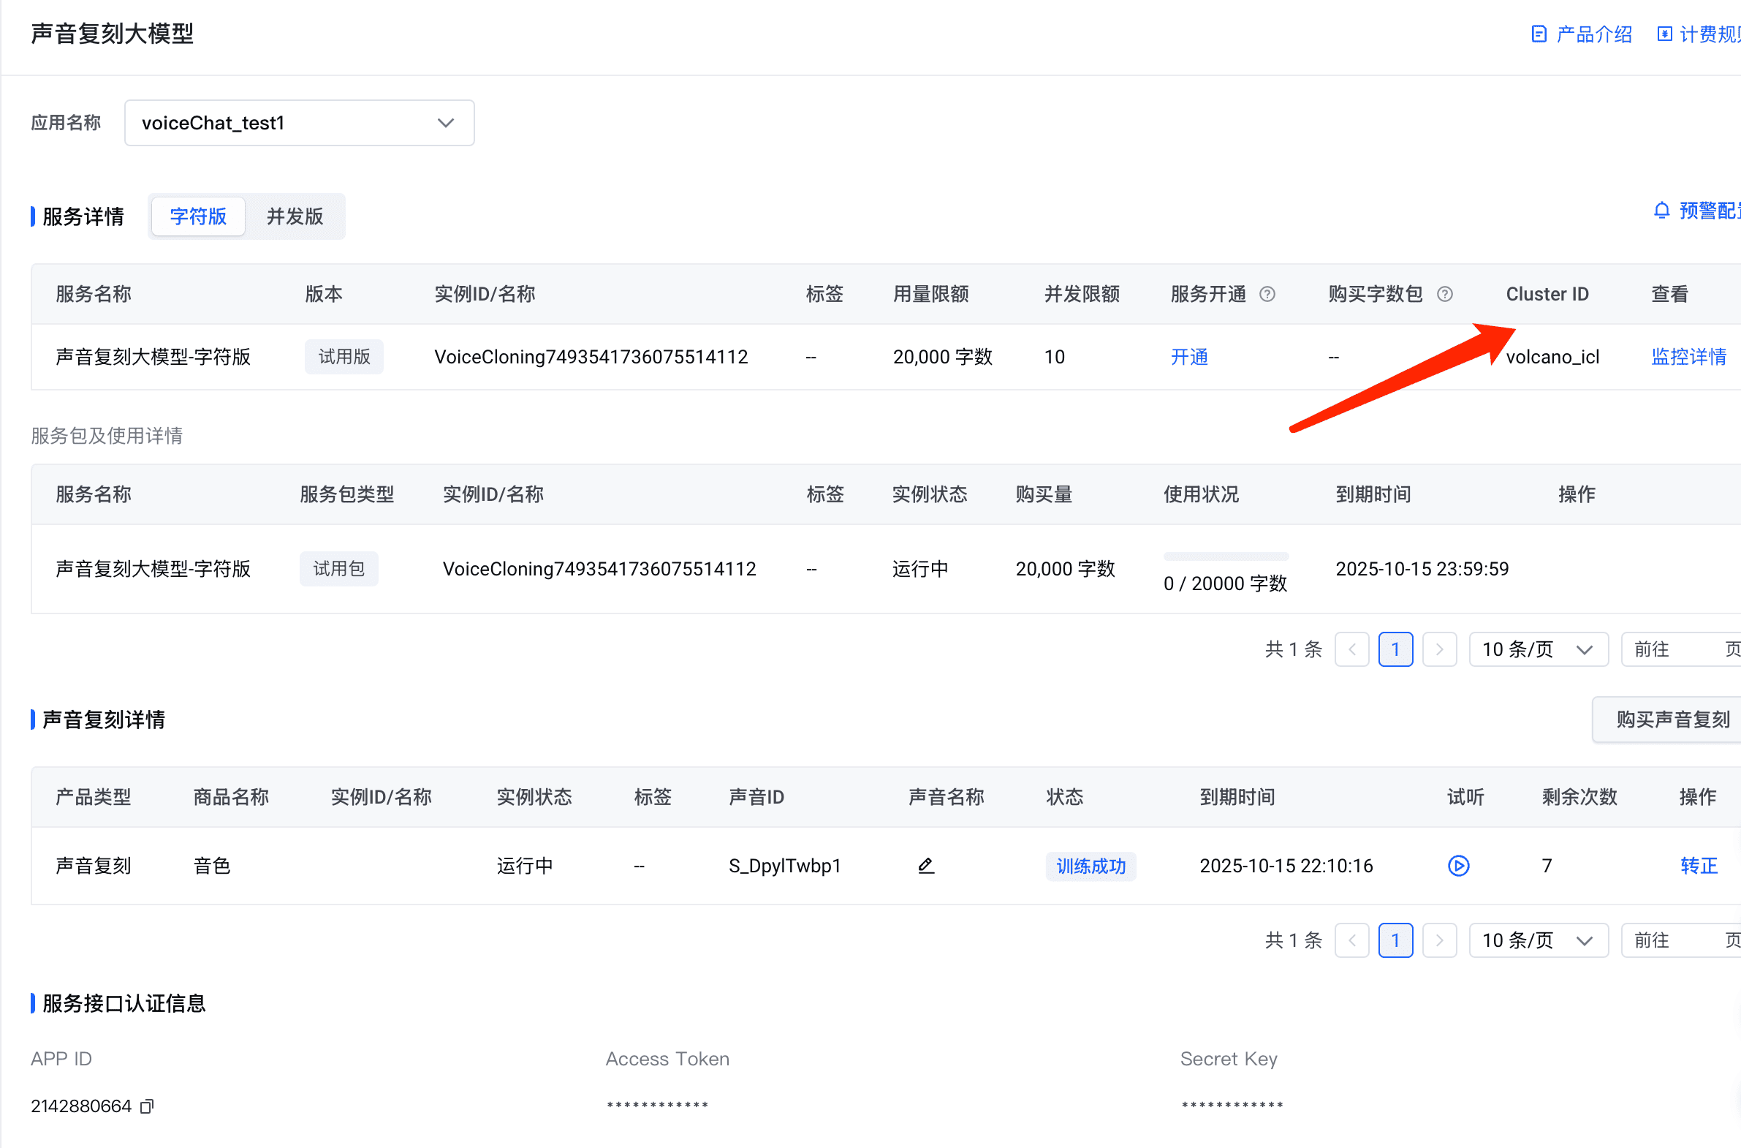Click 转正 link for S_DpyITwbp1
Viewport: 1741px width, 1148px height.
coord(1698,866)
